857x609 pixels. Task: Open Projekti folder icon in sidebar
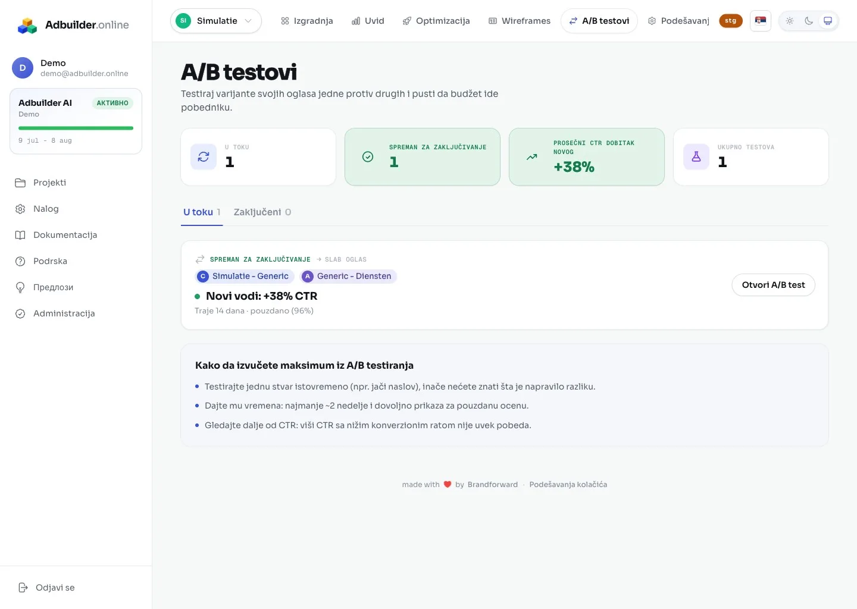pos(20,183)
